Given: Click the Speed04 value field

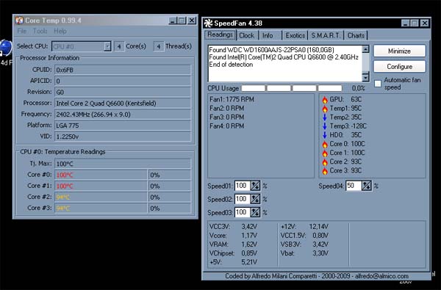Looking at the screenshot, I should [354, 186].
